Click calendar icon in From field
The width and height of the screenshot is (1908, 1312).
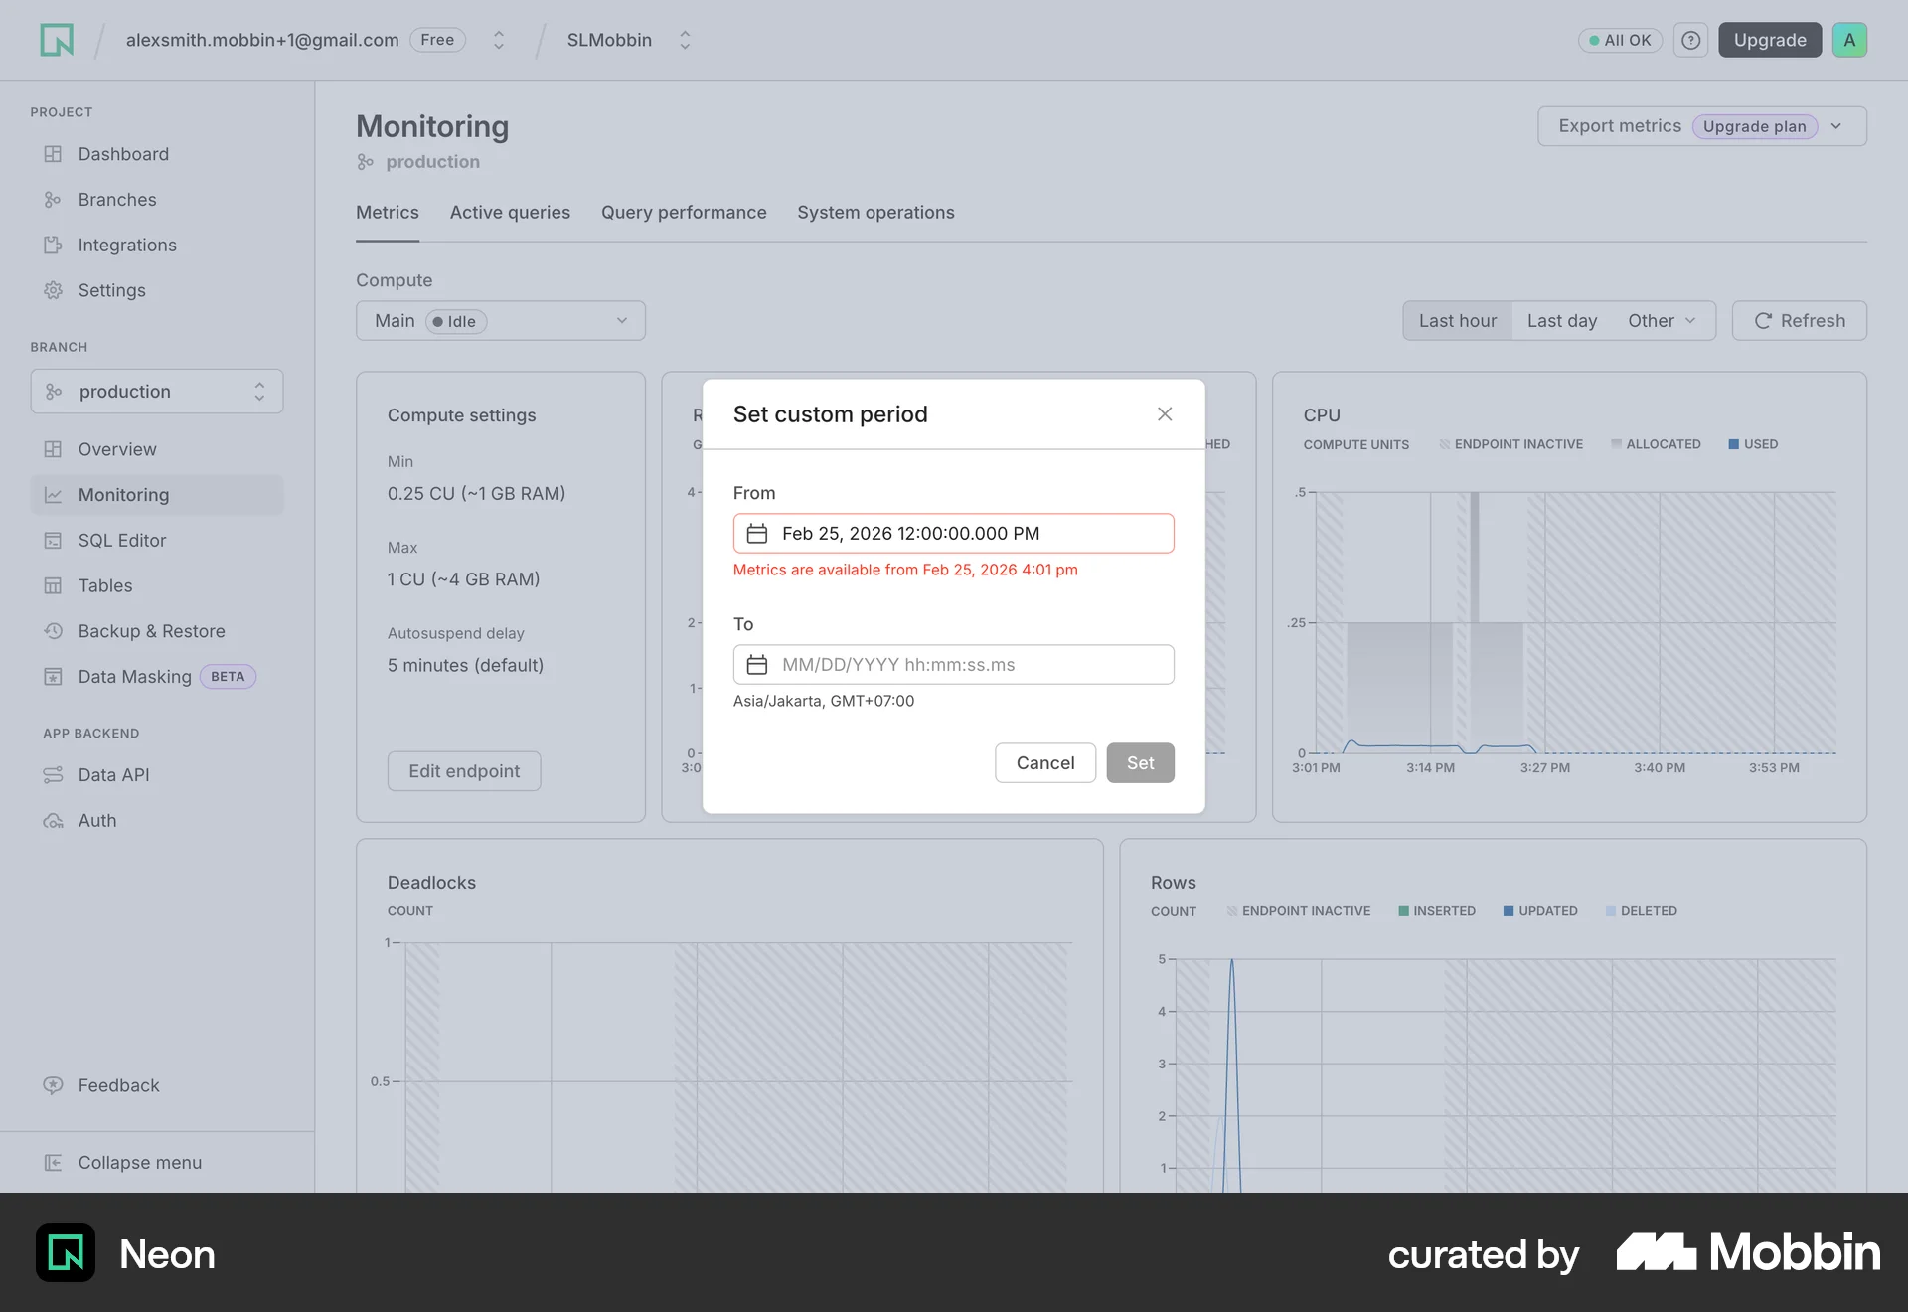click(x=757, y=534)
